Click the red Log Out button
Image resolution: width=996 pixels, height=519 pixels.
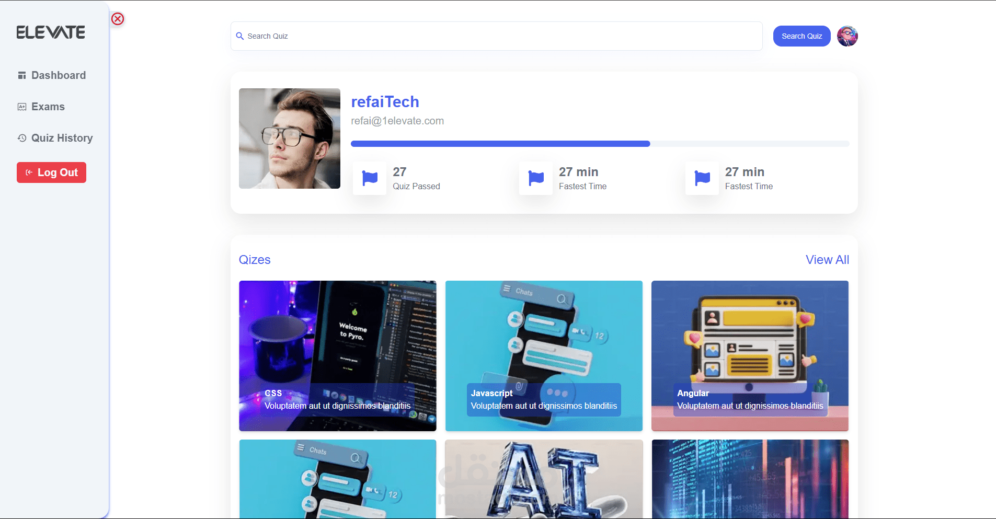[x=51, y=172]
